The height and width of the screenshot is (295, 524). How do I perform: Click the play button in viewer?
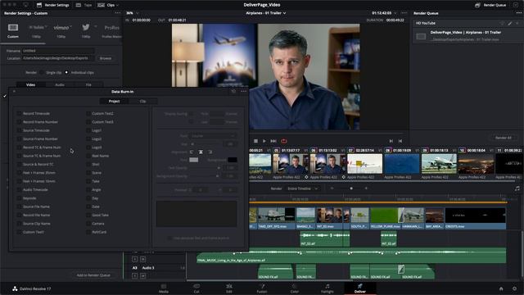pos(264,141)
